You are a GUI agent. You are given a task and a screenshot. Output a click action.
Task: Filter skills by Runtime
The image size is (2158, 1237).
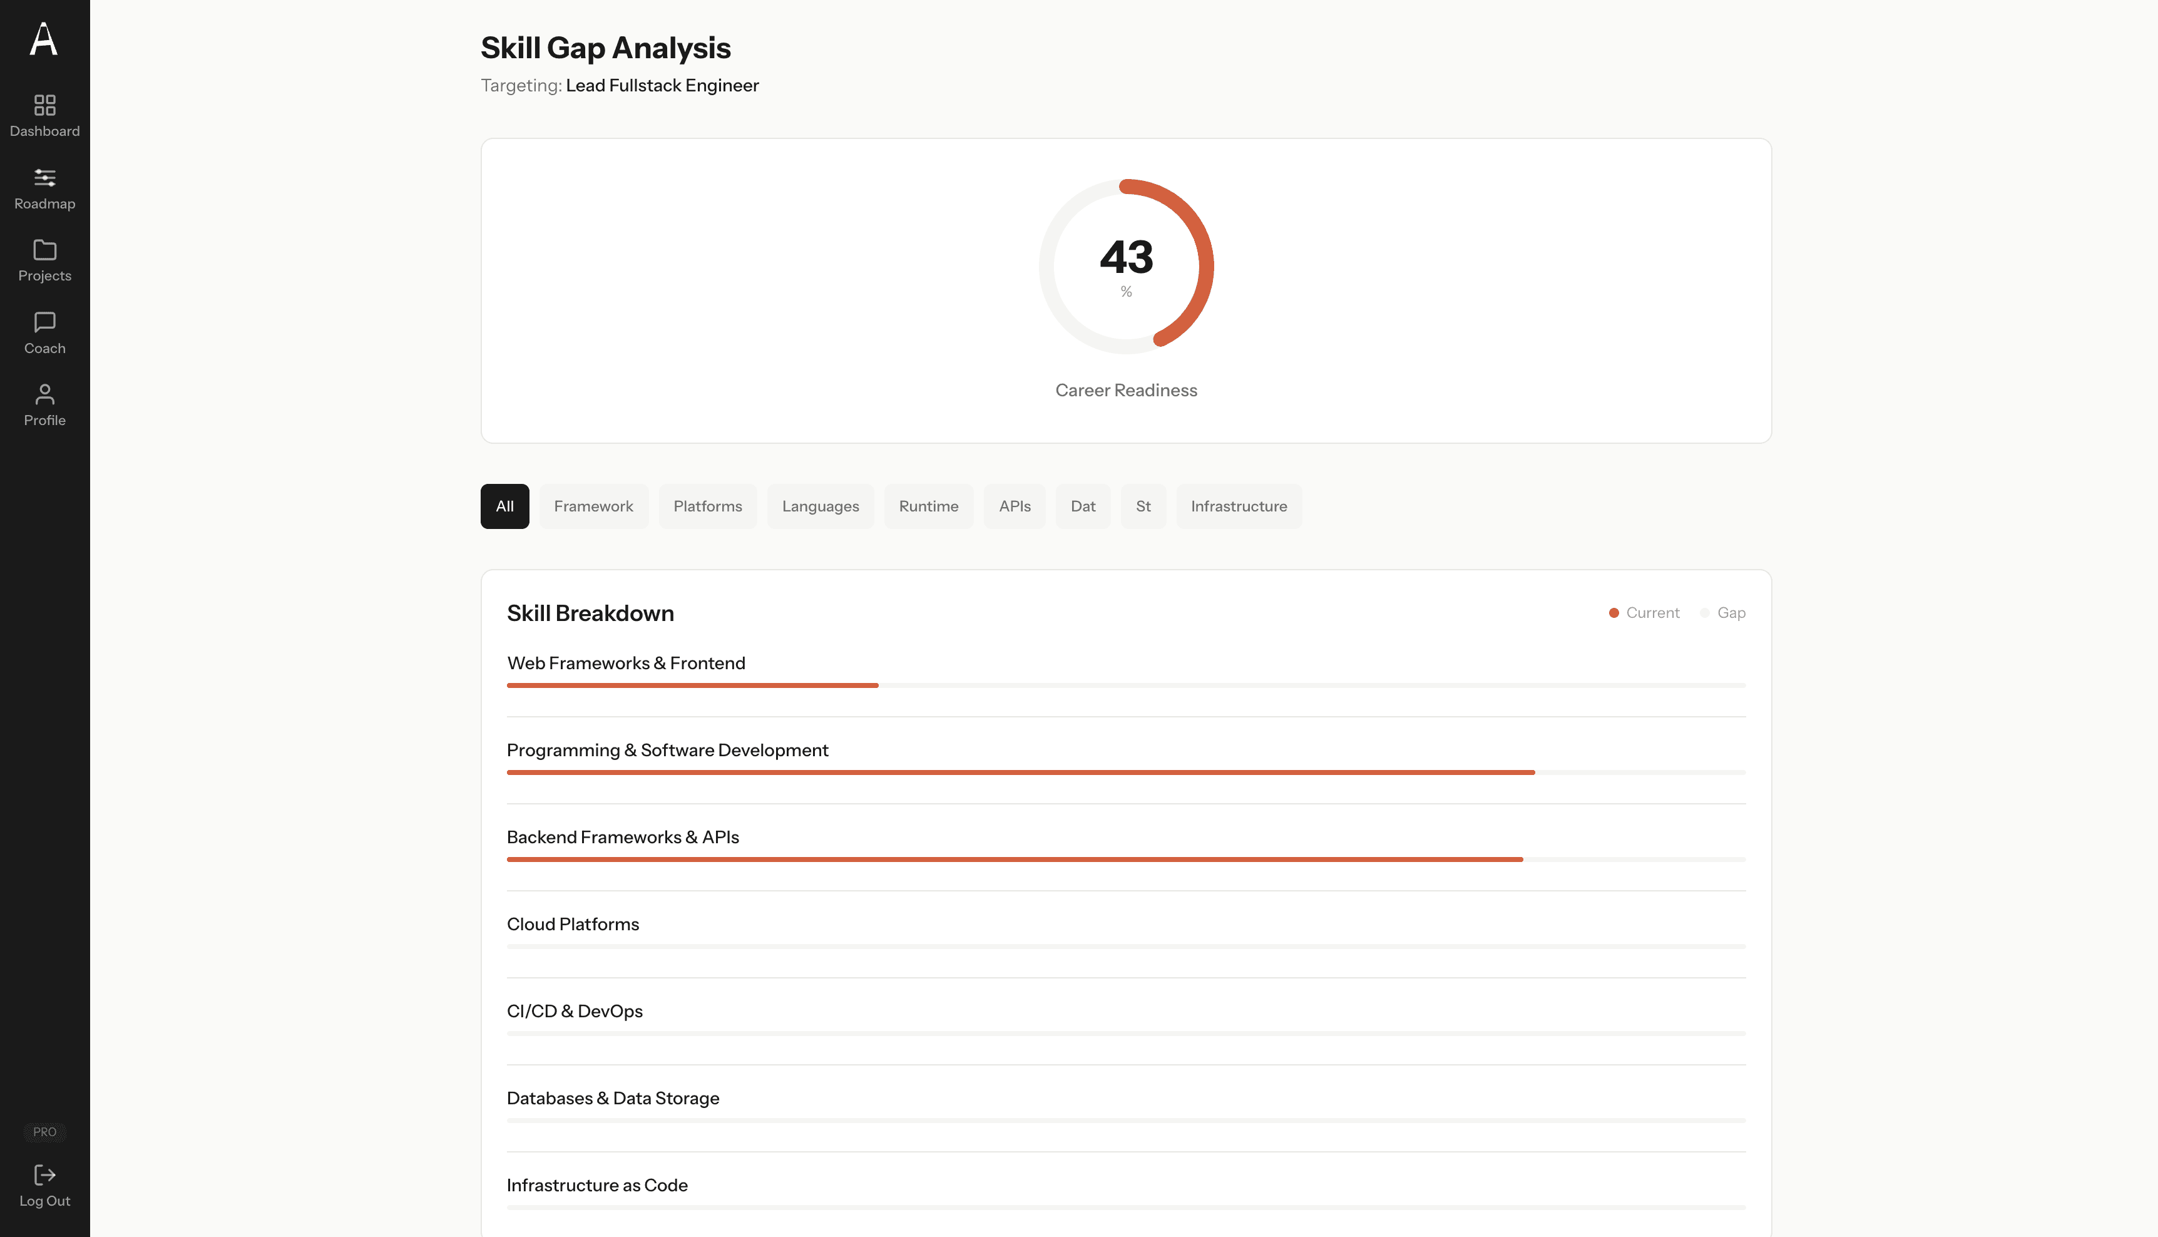point(928,506)
